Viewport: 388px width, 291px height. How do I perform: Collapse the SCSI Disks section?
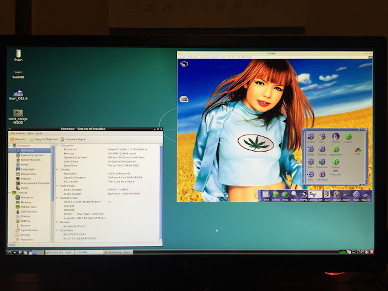coord(57,230)
